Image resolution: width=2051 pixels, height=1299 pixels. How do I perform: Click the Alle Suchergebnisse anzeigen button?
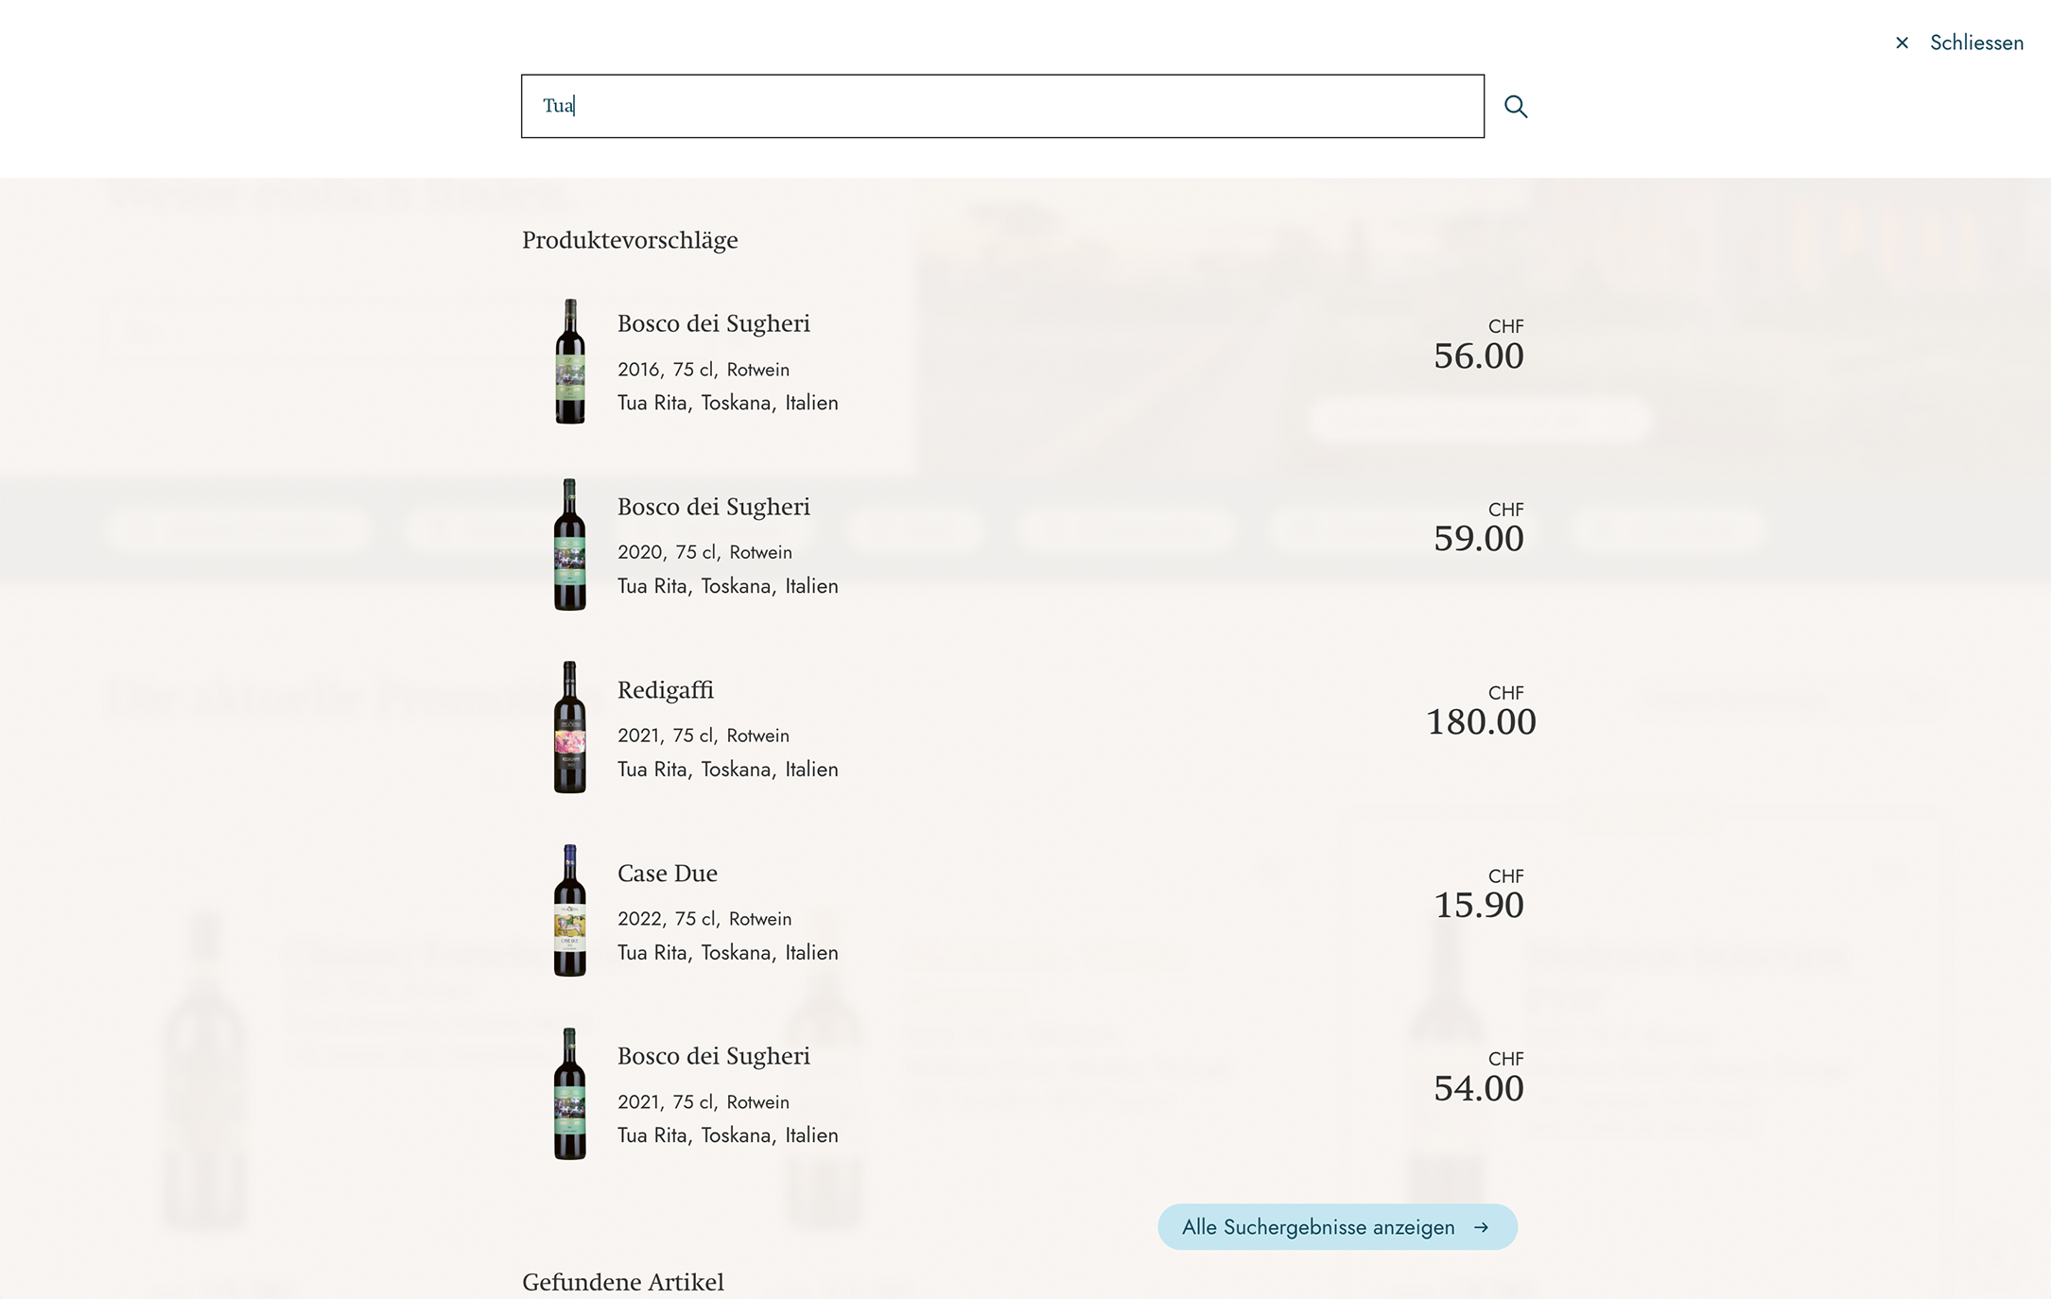pyautogui.click(x=1337, y=1227)
